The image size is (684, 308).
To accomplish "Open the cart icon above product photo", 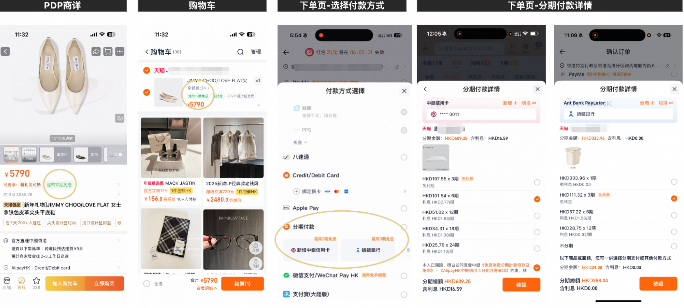I will [x=108, y=52].
